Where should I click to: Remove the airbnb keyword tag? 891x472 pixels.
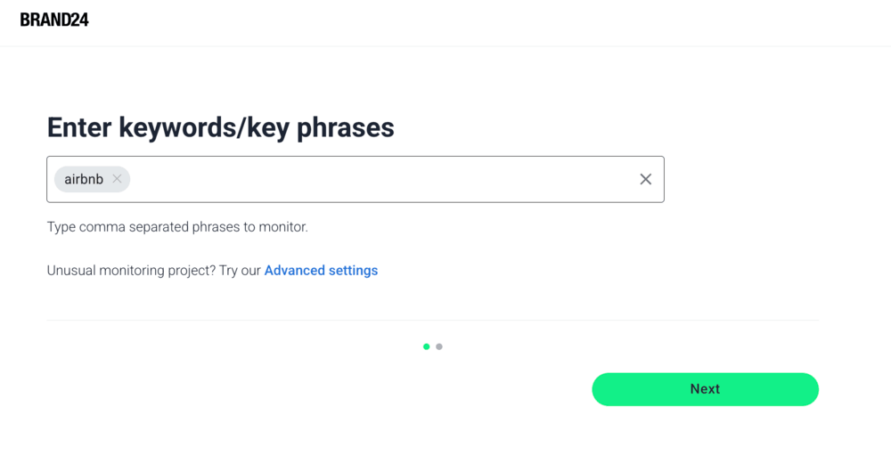point(117,179)
